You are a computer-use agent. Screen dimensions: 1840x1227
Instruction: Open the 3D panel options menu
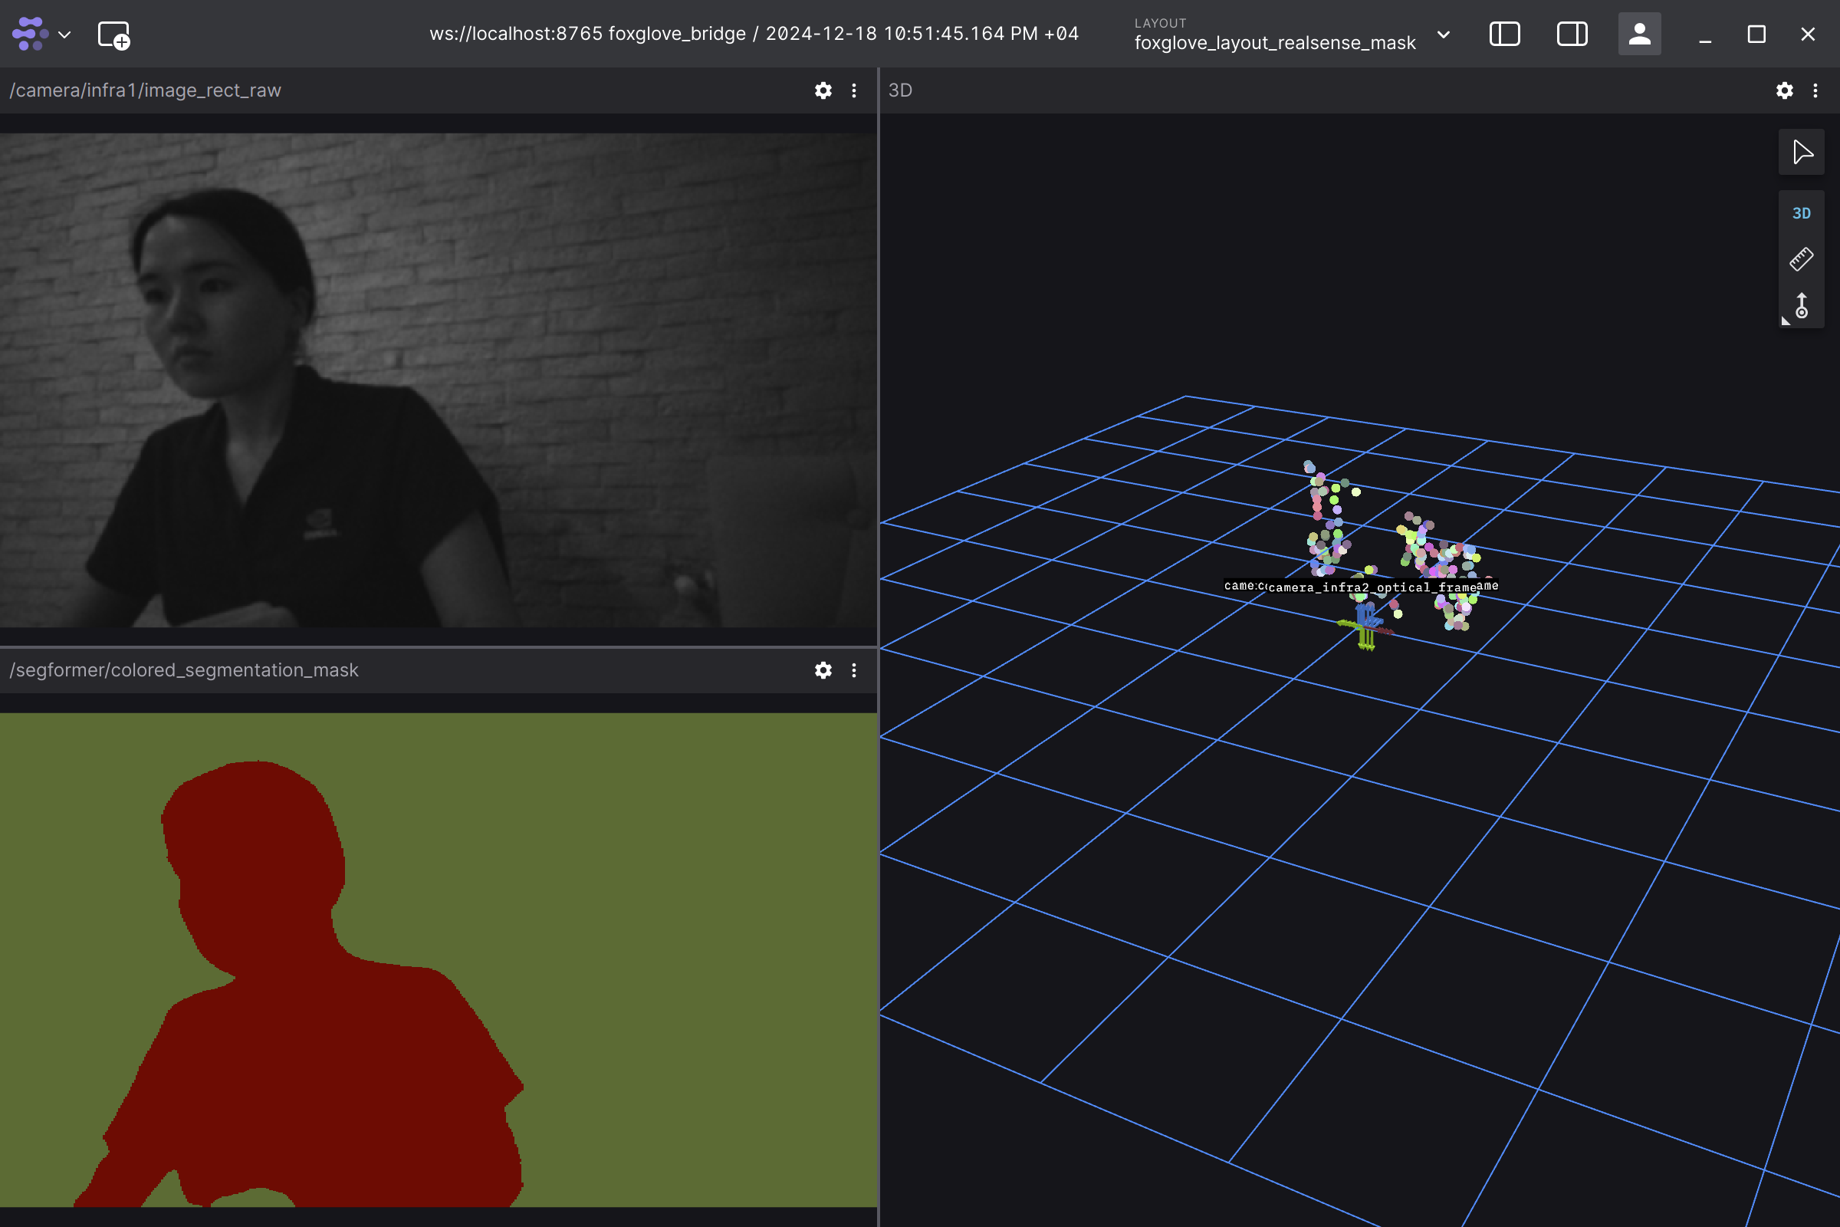[1815, 90]
